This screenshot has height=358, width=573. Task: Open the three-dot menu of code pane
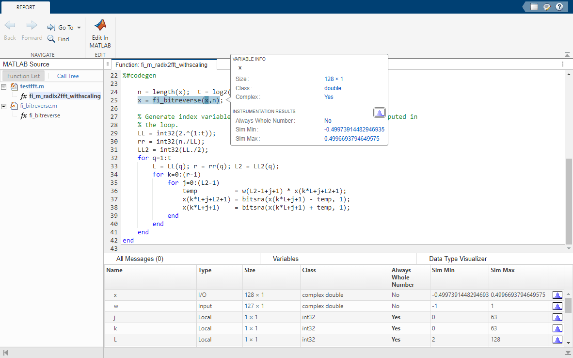(563, 64)
